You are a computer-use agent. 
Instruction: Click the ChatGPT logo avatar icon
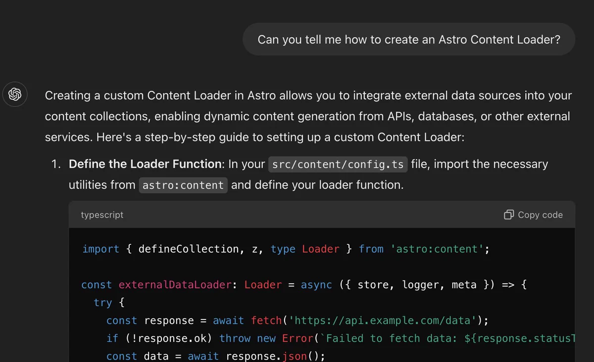pyautogui.click(x=15, y=94)
